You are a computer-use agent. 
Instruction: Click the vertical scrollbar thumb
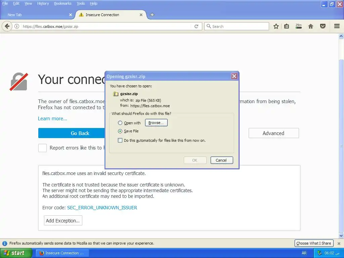[x=341, y=146]
